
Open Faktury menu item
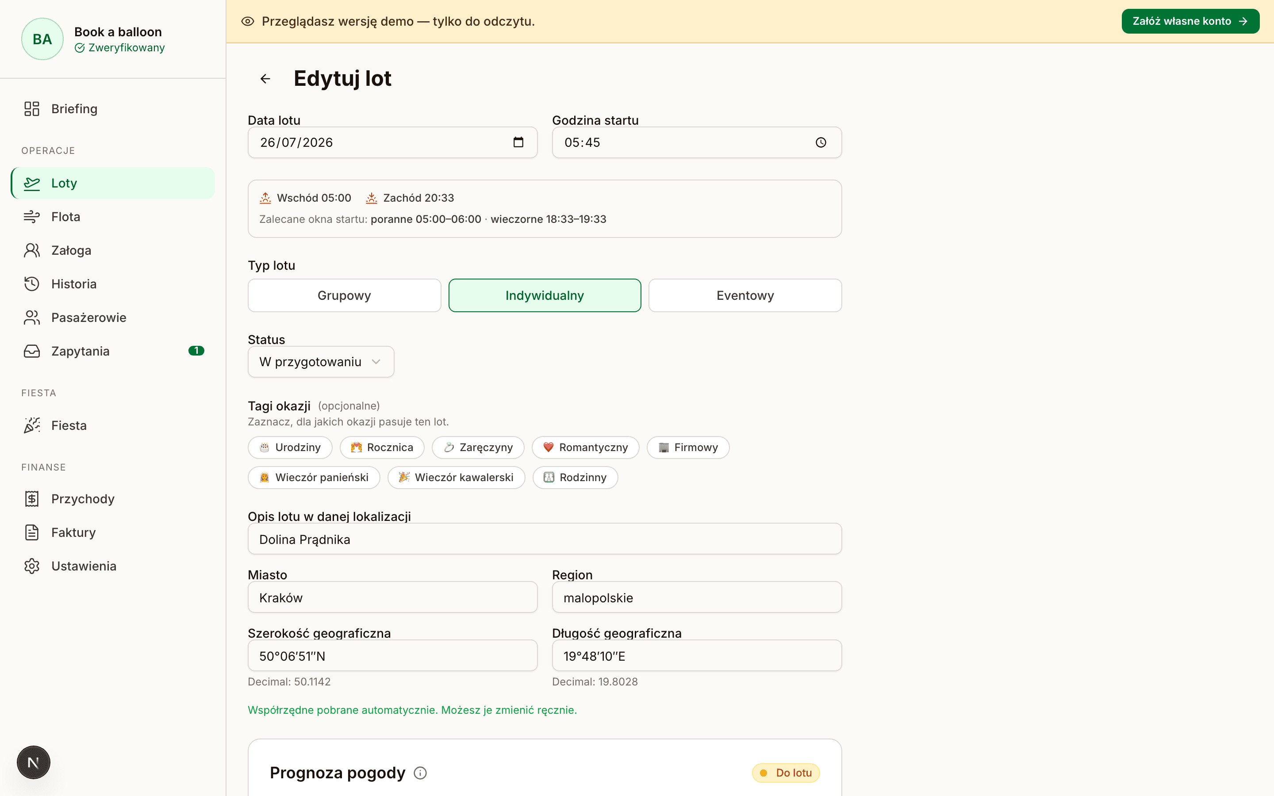tap(113, 533)
